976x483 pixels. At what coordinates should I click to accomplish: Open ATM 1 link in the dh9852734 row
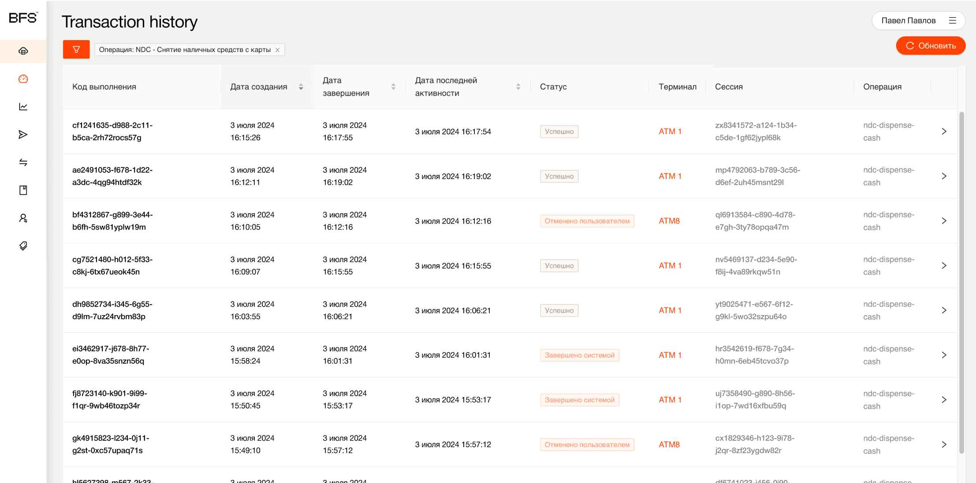(x=670, y=310)
